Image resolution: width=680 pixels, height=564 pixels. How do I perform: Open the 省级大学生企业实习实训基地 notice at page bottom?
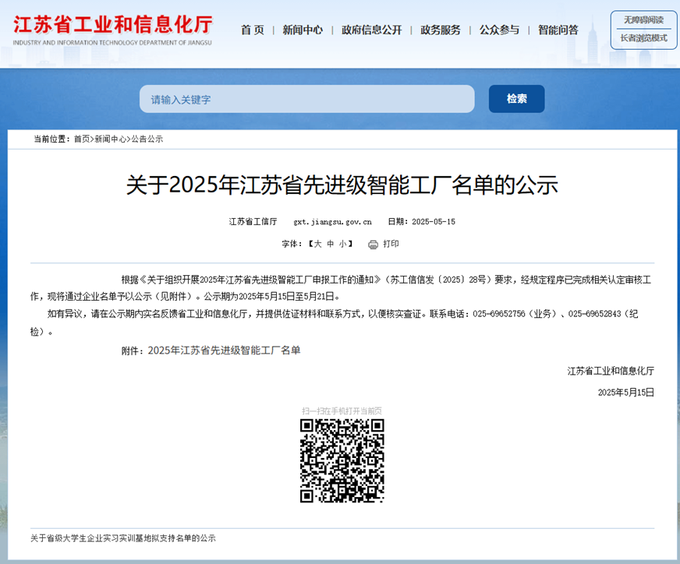click(122, 538)
